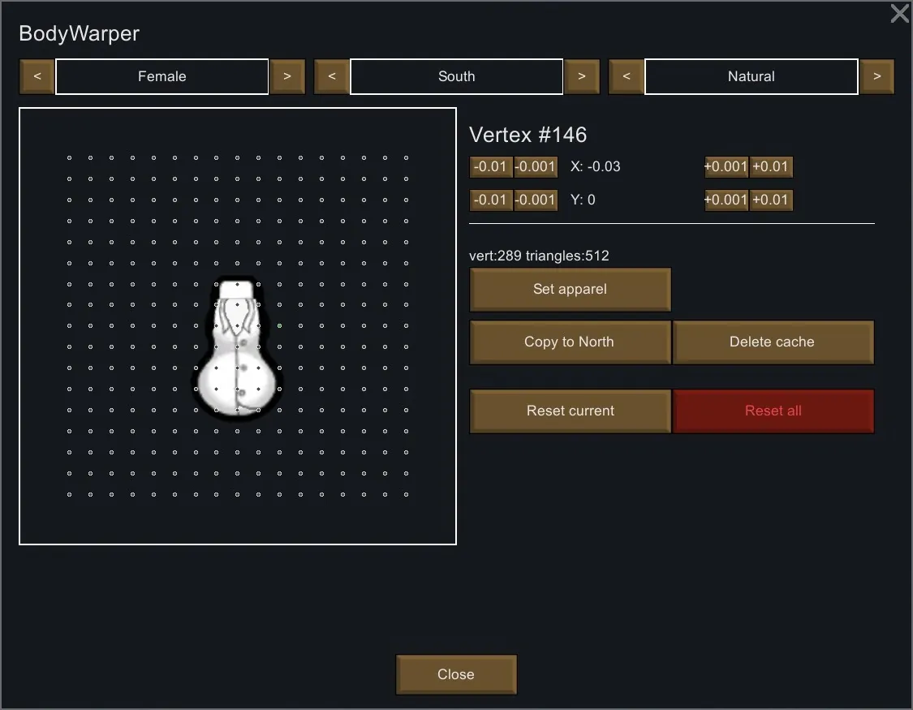The image size is (913, 710).
Task: Click previous arrow next to Female
Action: pyautogui.click(x=37, y=77)
